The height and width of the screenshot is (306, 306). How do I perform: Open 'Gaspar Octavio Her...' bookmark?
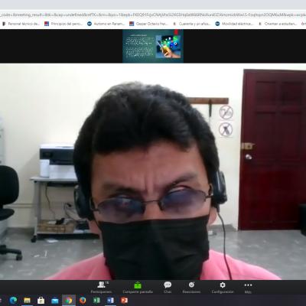tap(148, 24)
